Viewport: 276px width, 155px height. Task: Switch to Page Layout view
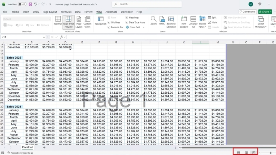tap(79, 22)
